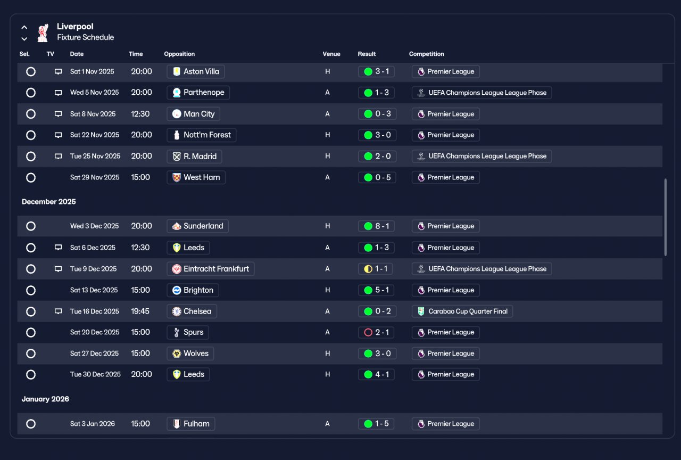Click green win indicator on Brighton result

[x=368, y=290]
